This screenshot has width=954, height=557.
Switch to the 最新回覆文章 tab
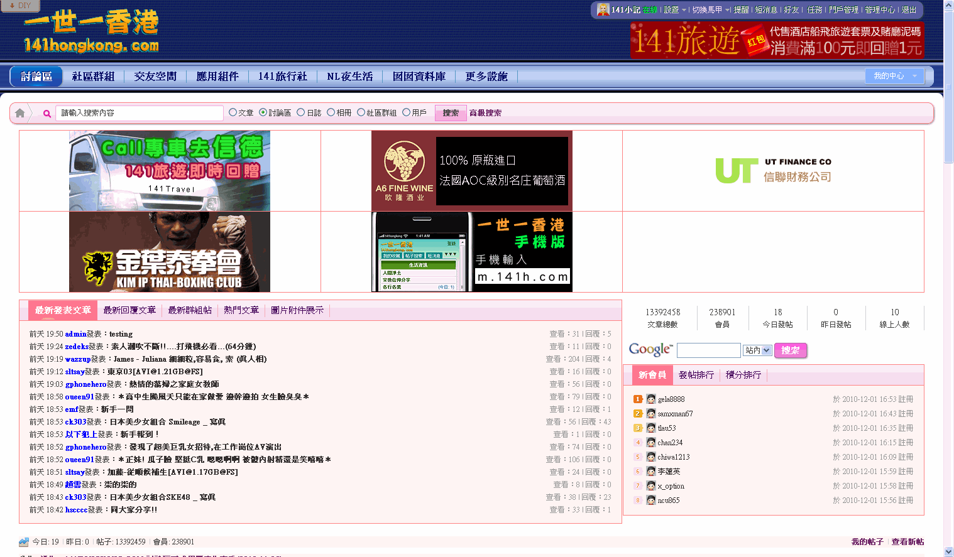(129, 310)
